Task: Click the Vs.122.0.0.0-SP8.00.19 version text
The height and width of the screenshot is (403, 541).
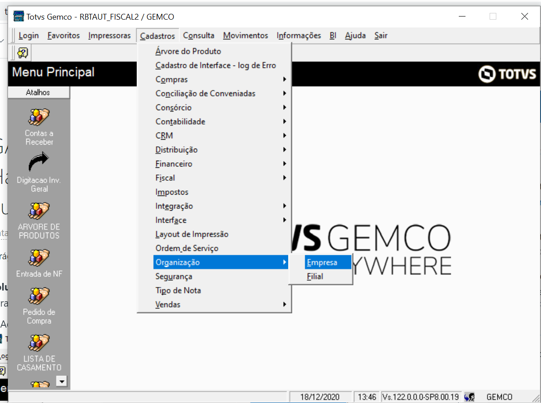Action: pos(421,397)
